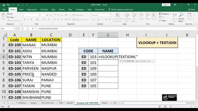Switch to the Formulas tab

coord(44,10)
